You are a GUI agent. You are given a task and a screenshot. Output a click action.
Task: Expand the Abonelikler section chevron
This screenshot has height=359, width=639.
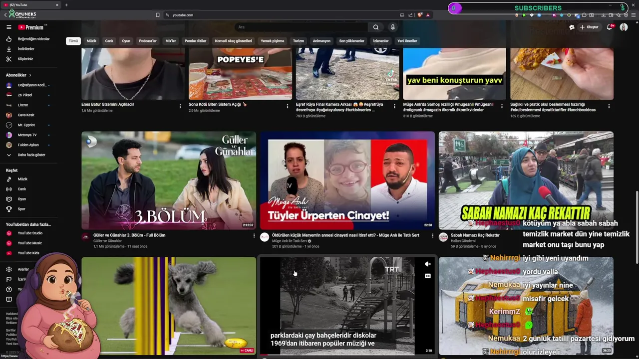point(30,75)
